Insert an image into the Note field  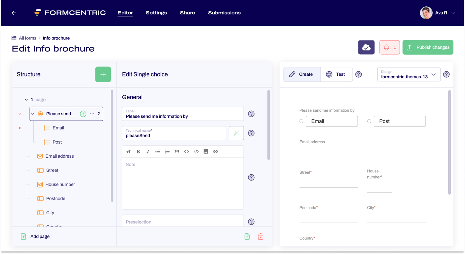(206, 151)
